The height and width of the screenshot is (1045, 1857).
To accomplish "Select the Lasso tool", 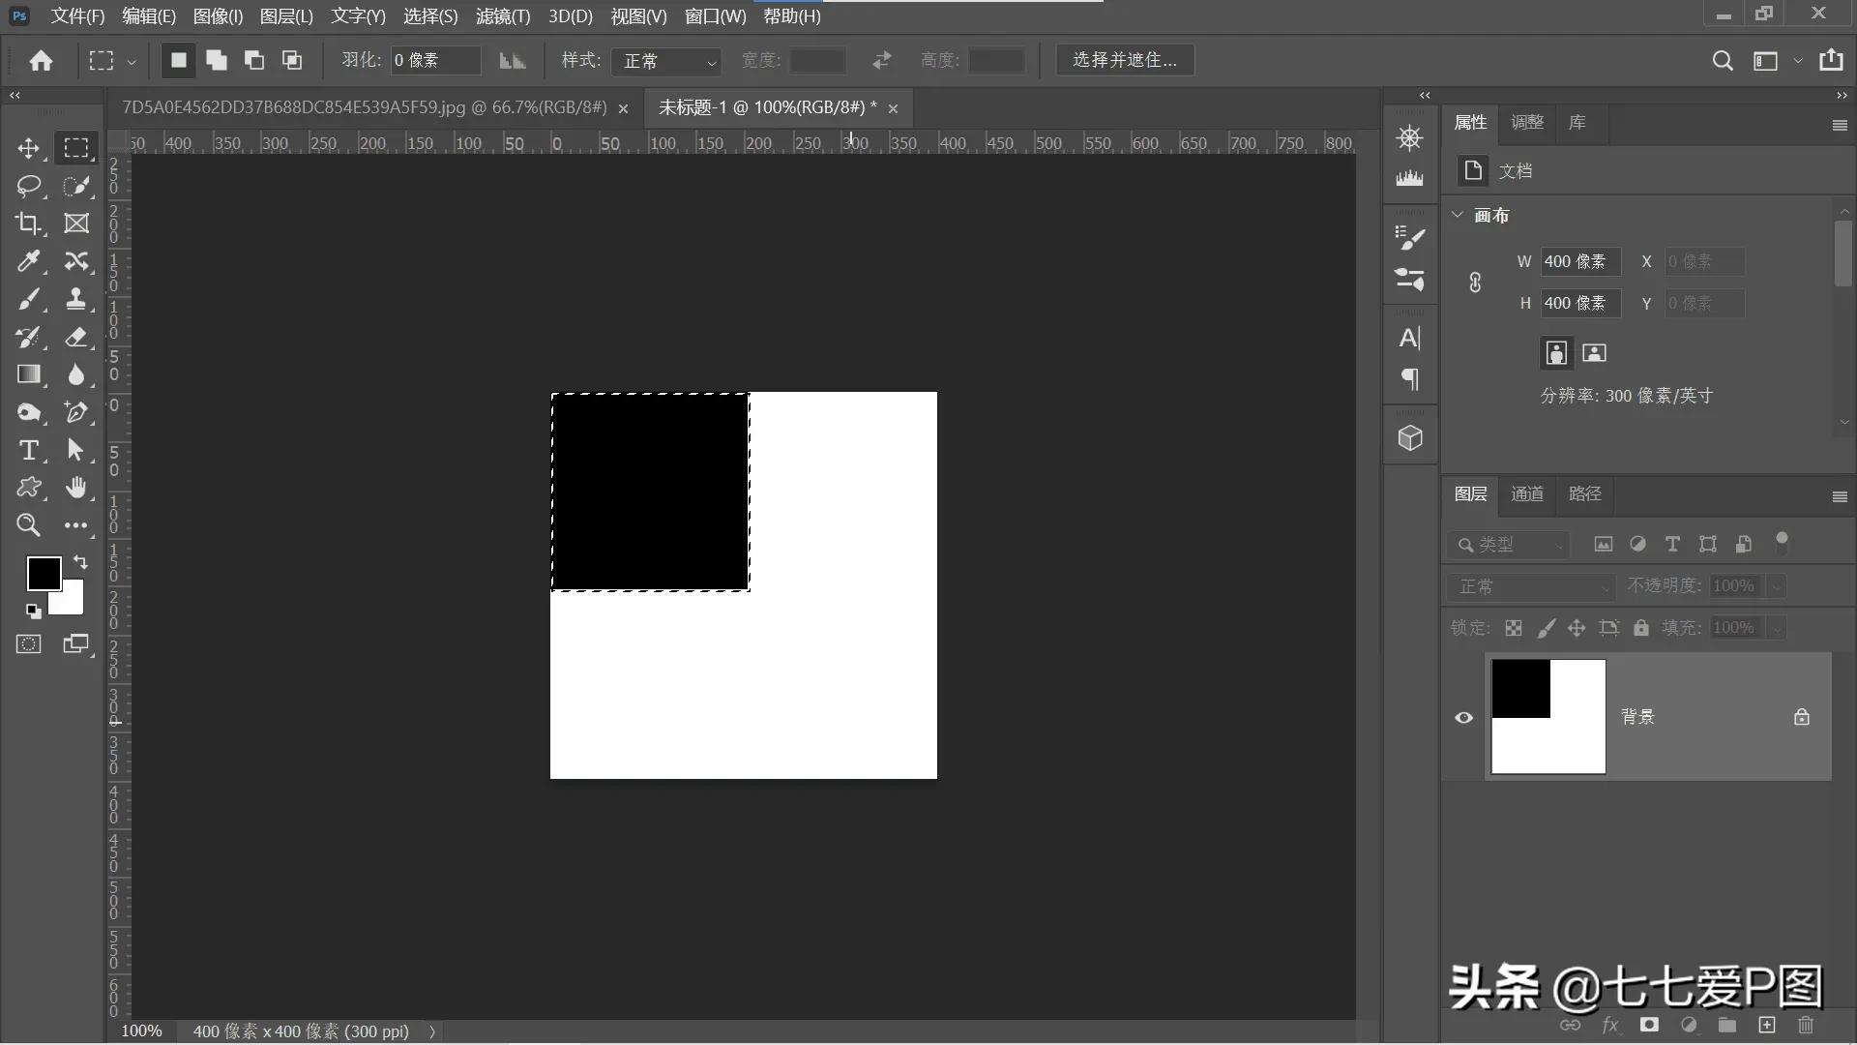I will (x=28, y=186).
